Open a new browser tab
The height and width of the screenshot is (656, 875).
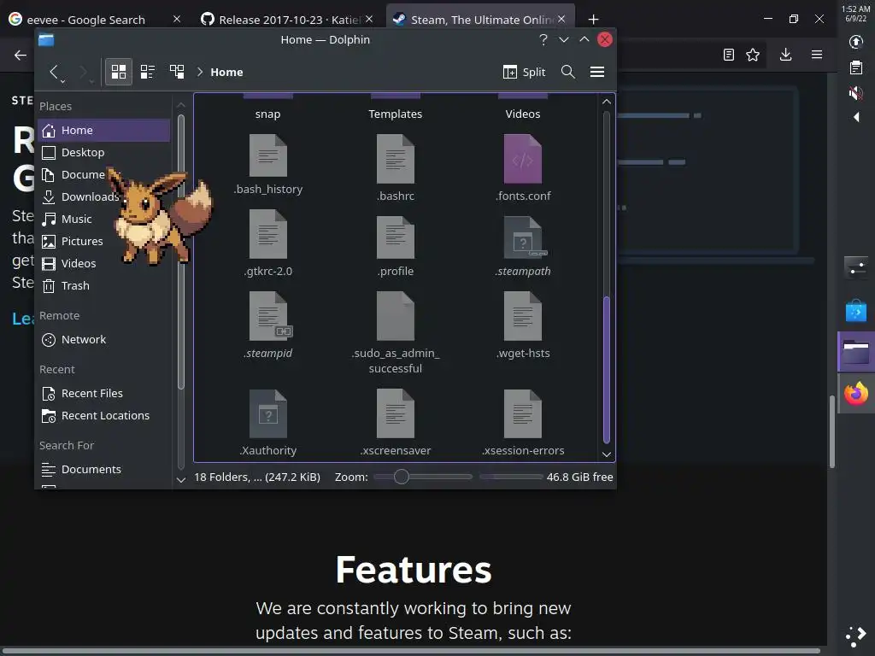point(593,20)
